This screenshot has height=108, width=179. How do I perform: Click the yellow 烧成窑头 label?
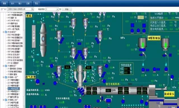coord(169,94)
